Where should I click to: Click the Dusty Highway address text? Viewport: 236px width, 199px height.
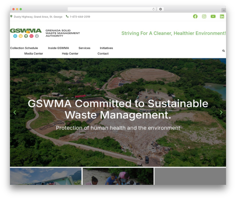coord(38,17)
